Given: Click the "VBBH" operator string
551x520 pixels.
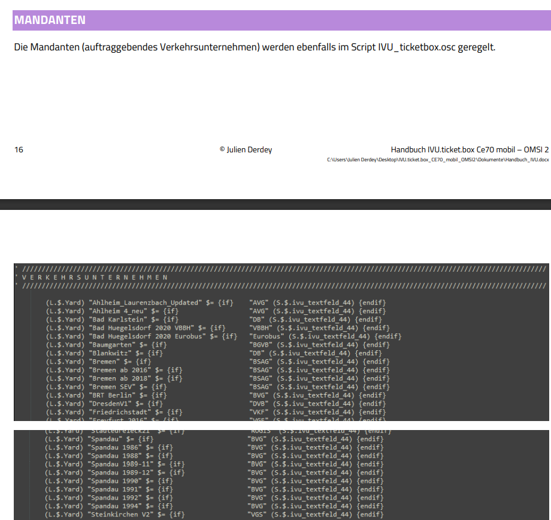Looking at the screenshot, I should tap(261, 328).
